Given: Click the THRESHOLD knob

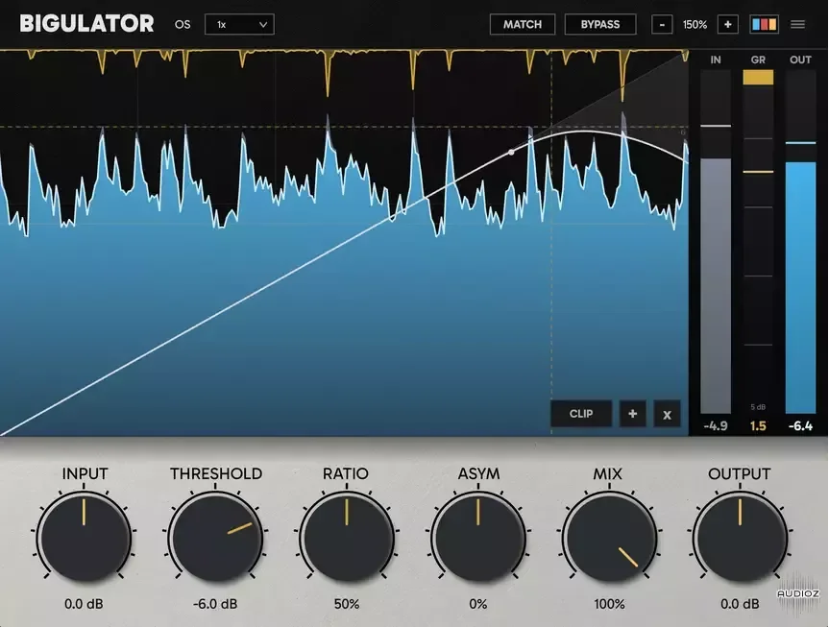Looking at the screenshot, I should [215, 539].
